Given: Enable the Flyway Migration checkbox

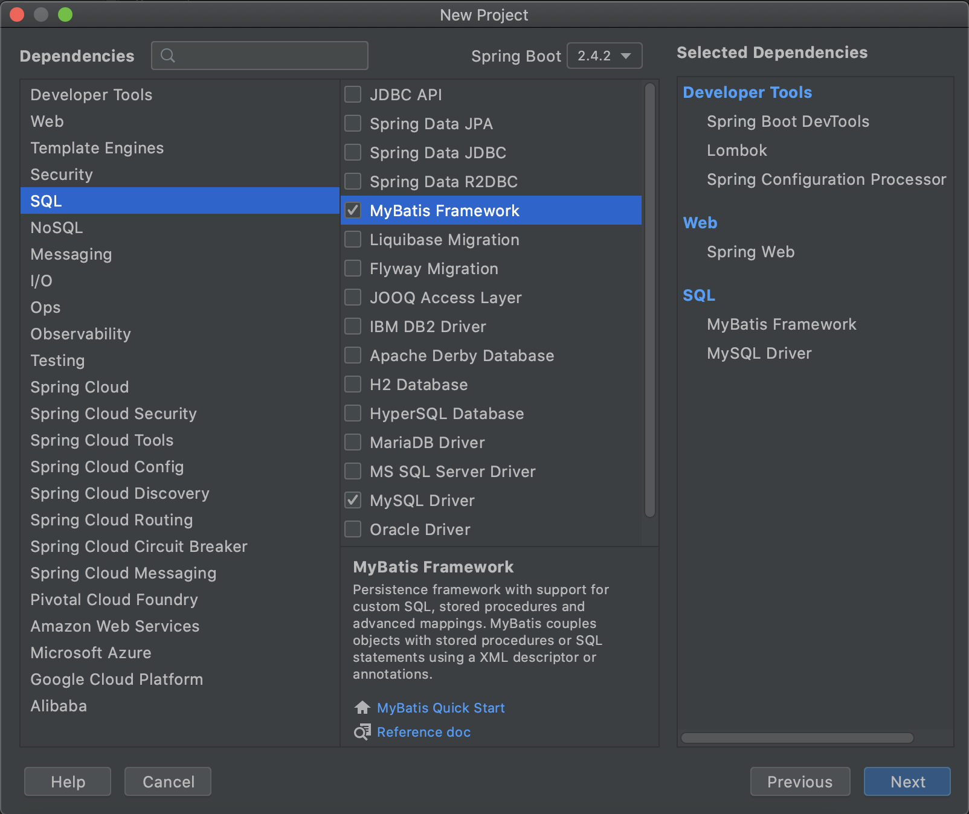Looking at the screenshot, I should [353, 268].
